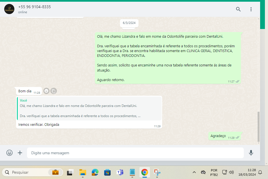Switch to Google Chrome in the taskbar
The width and height of the screenshot is (268, 179).
click(x=144, y=172)
